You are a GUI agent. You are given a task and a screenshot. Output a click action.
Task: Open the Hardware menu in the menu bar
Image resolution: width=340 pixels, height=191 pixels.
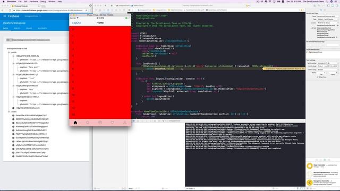33,1
